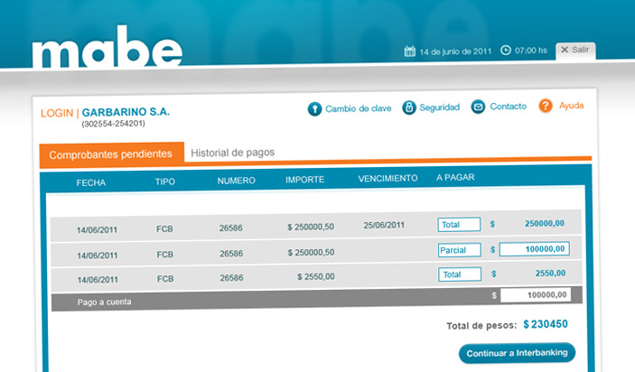
Task: Click the orange question mark Ayuda icon
Action: coord(546,106)
